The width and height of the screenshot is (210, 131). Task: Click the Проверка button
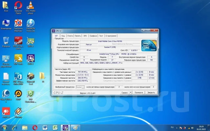(x=138, y=92)
